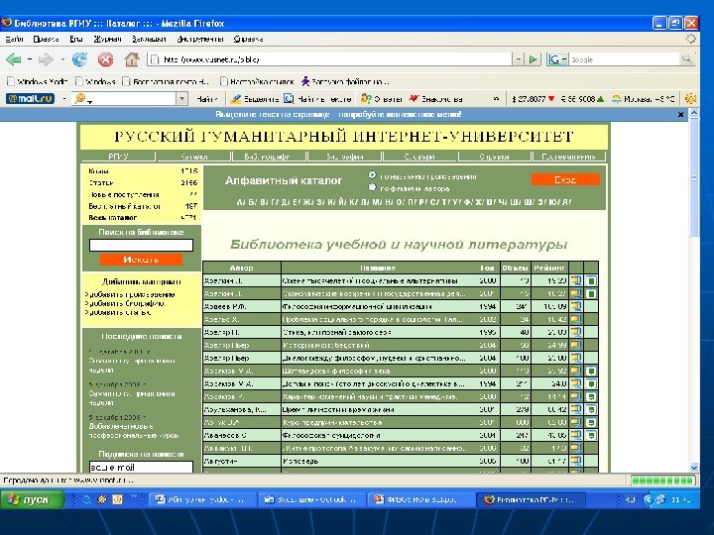The image size is (714, 535).
Task: Sort table by the Автор column header
Action: [x=242, y=267]
